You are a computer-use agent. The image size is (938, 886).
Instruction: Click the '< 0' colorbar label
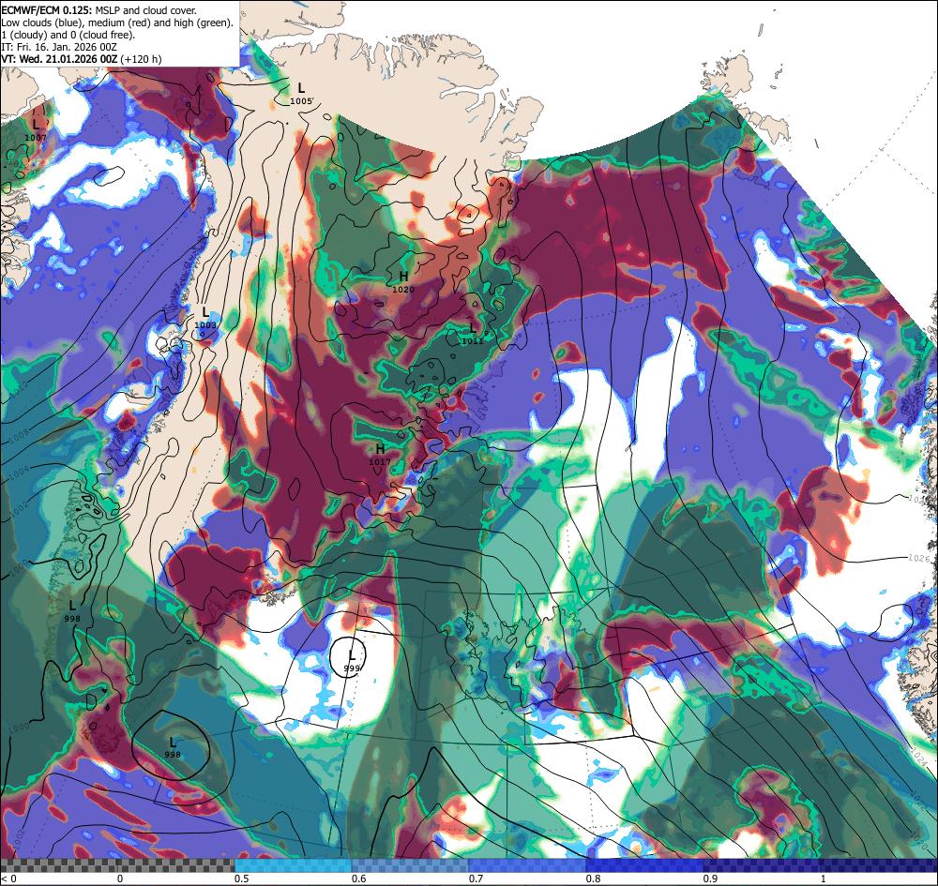click(8, 878)
